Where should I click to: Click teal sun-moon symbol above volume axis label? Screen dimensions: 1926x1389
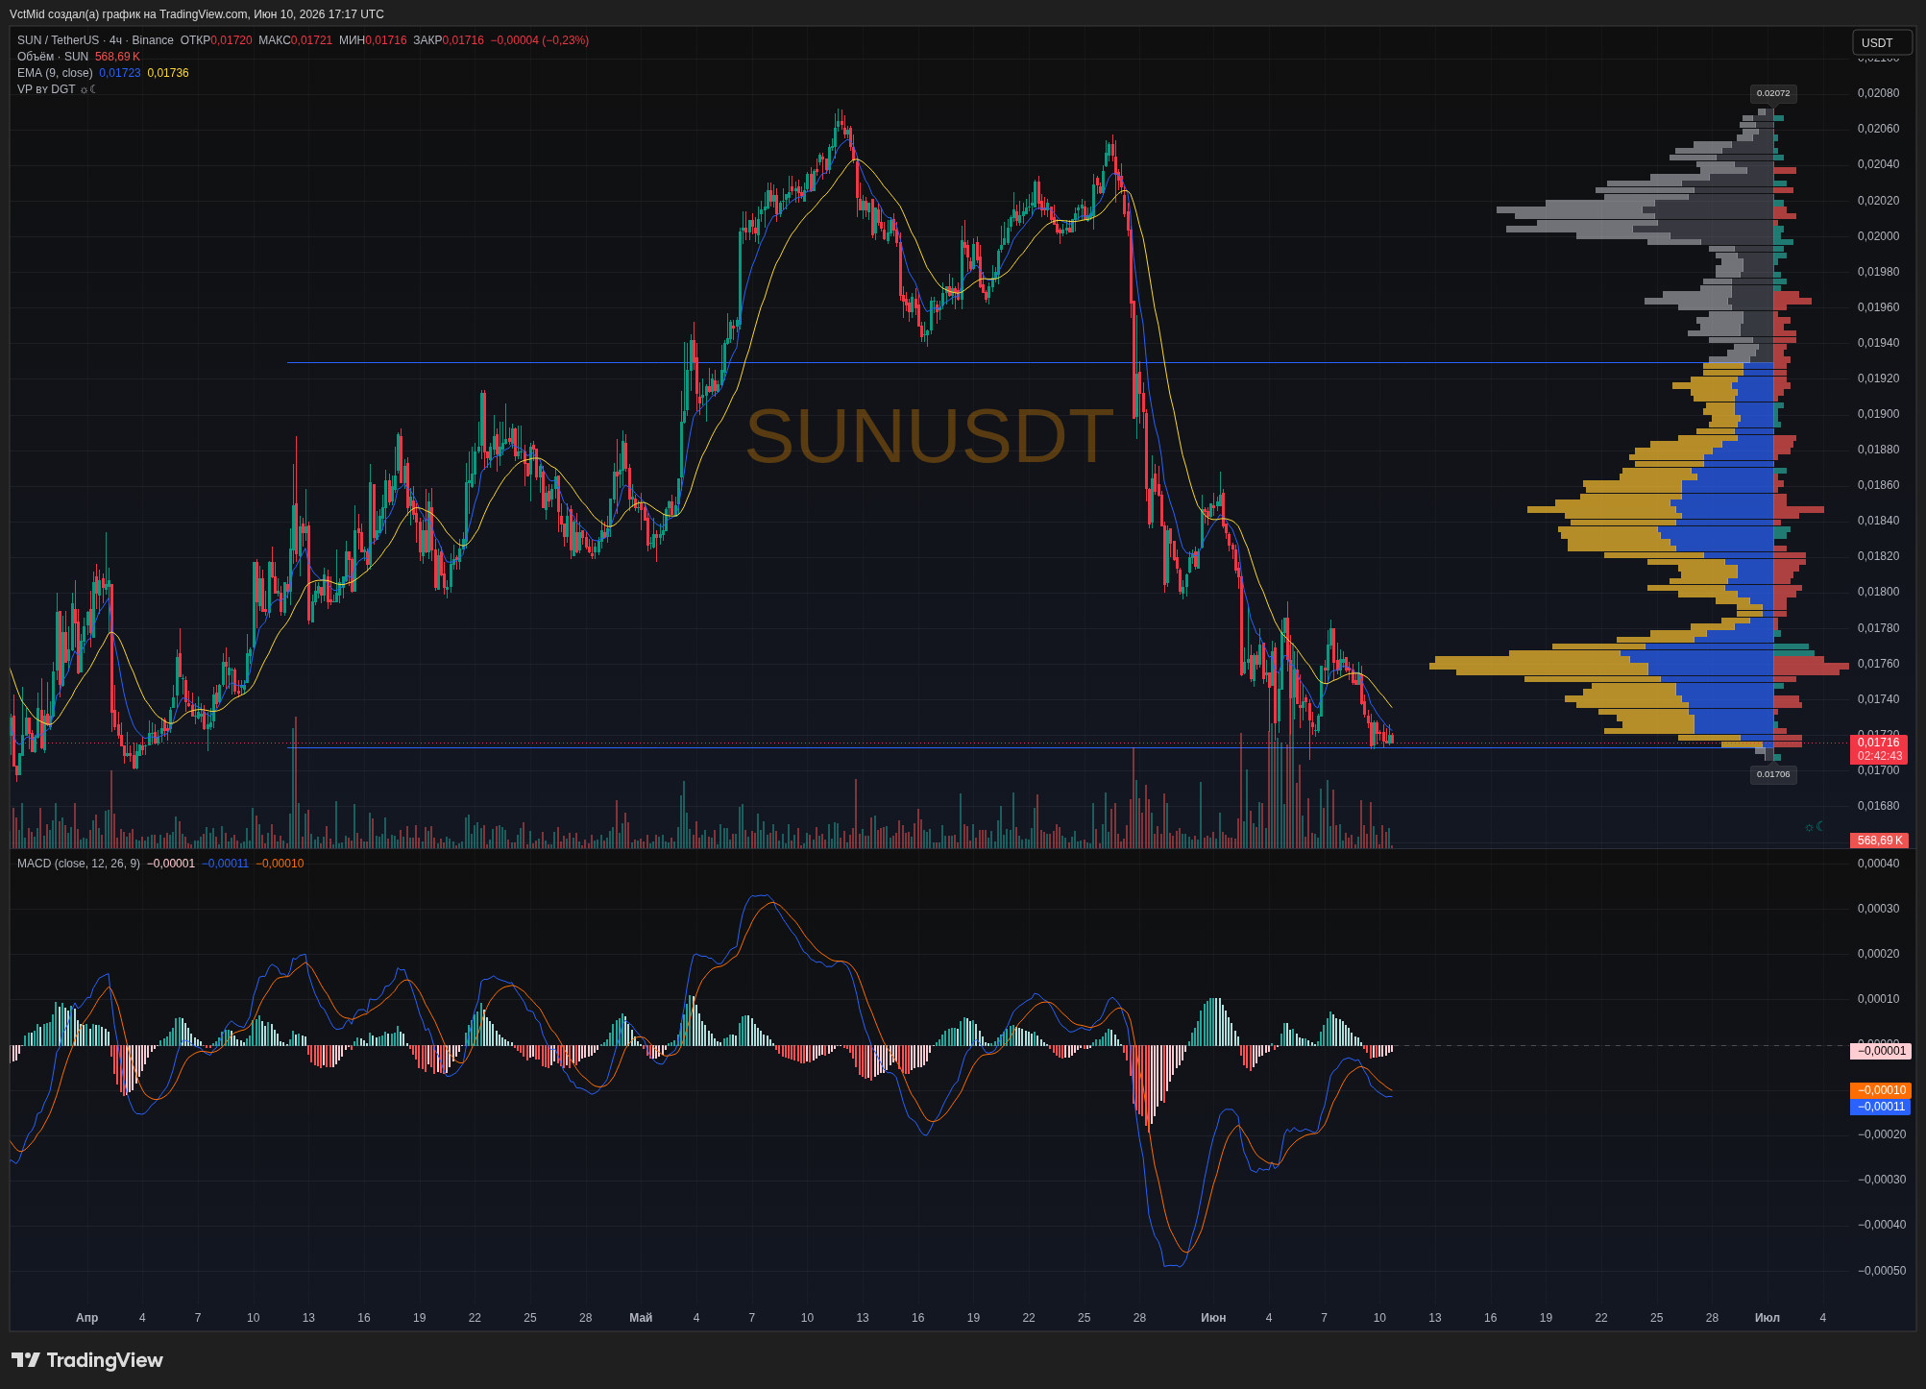pyautogui.click(x=1814, y=827)
